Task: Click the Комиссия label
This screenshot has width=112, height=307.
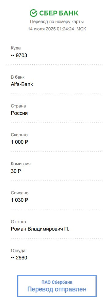Action: coord(21,164)
